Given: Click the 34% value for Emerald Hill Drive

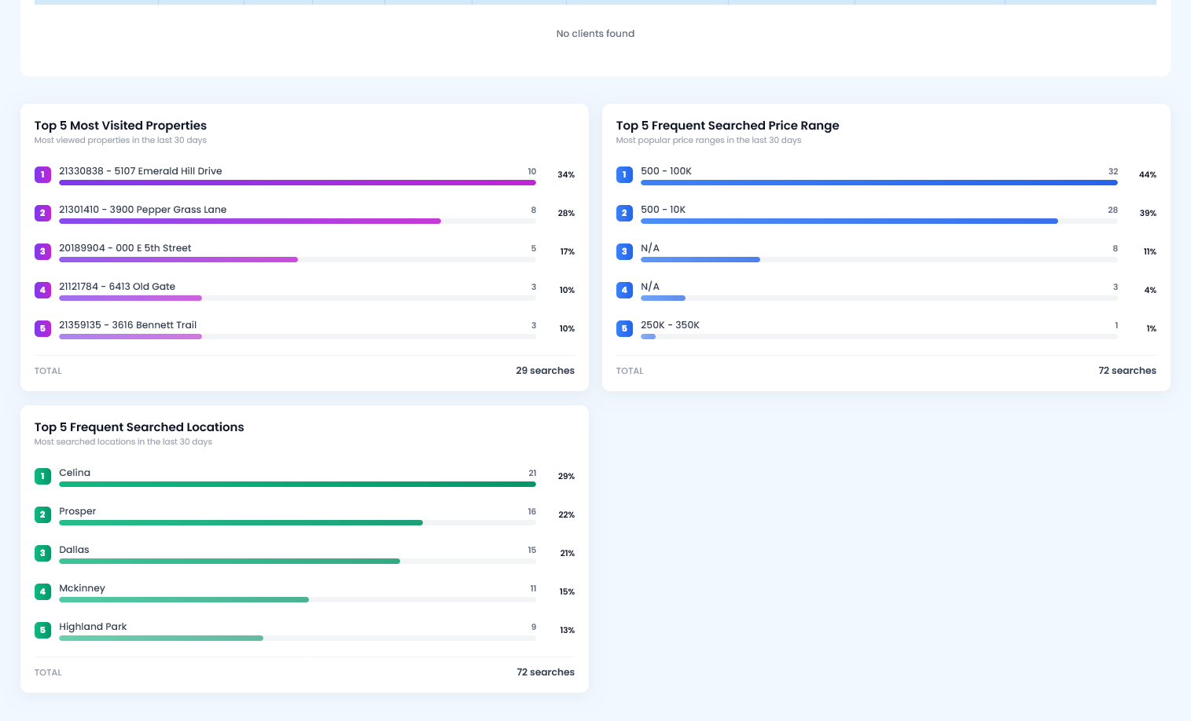Looking at the screenshot, I should [566, 174].
